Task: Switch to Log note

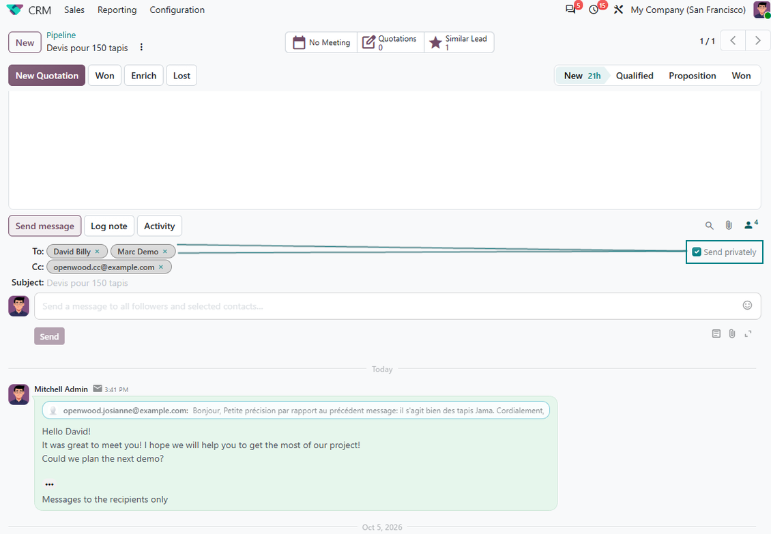Action: (x=108, y=226)
